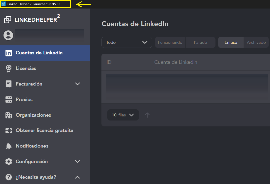Click the Configuración gear icon

(9, 162)
